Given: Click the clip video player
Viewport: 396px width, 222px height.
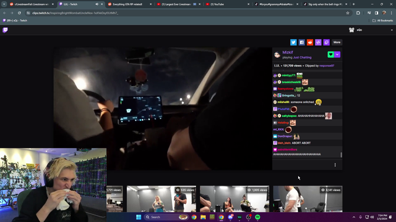Looking at the screenshot, I should (163, 109).
